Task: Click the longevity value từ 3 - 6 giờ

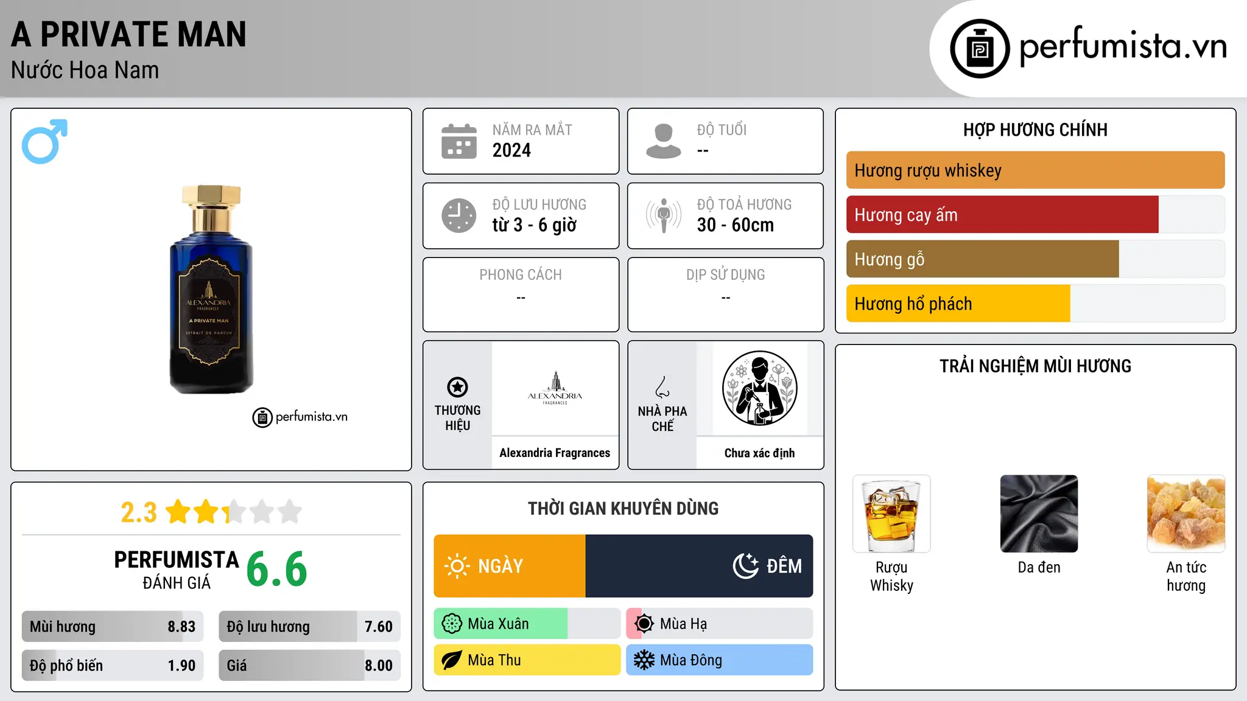Action: point(534,225)
